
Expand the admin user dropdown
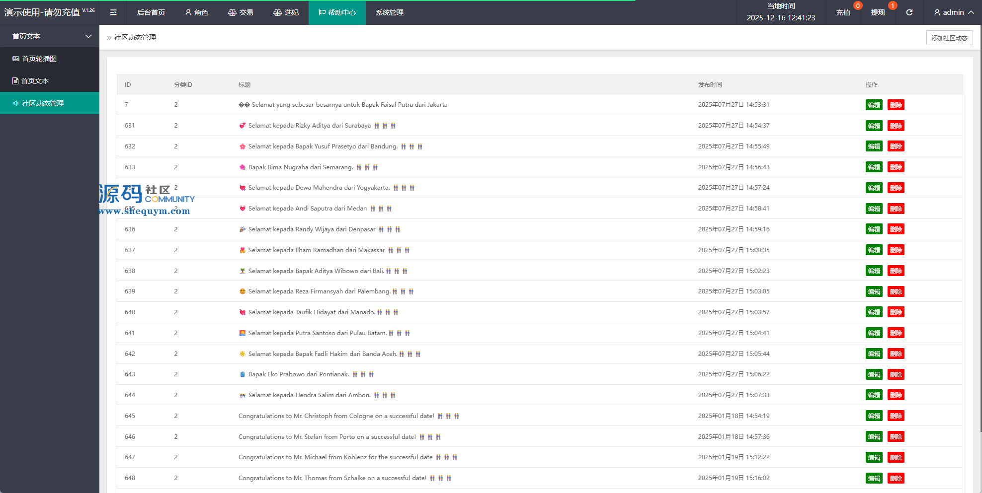coord(953,12)
